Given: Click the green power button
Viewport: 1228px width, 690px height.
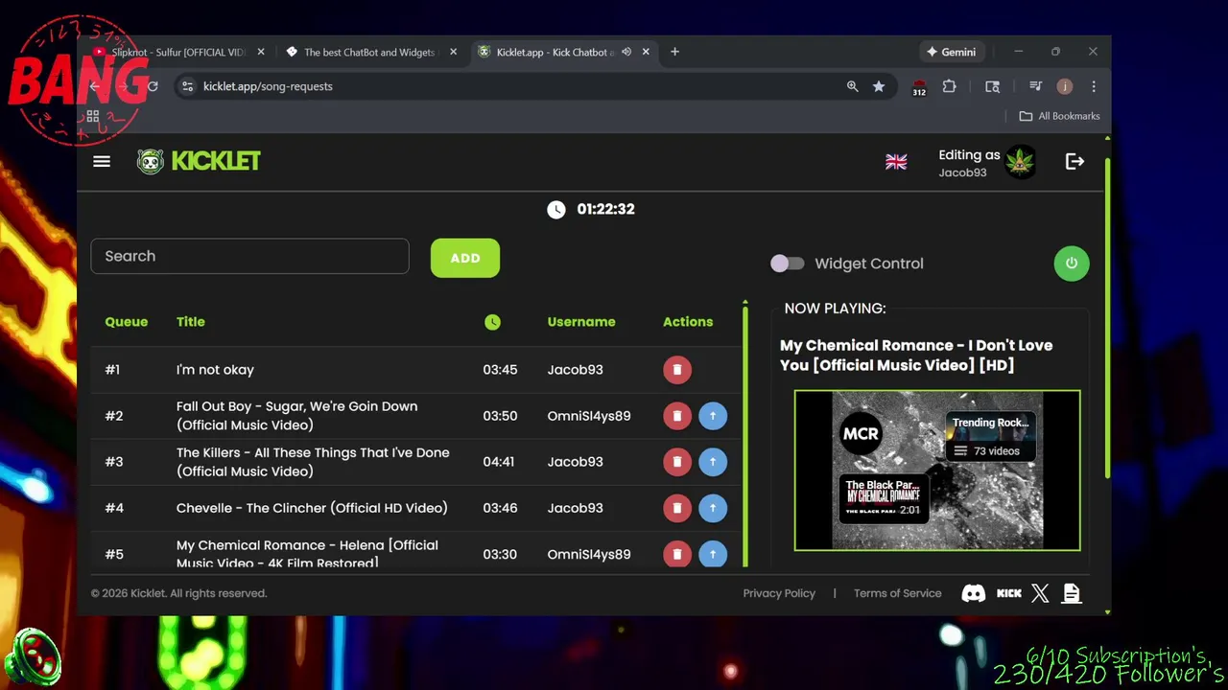Looking at the screenshot, I should click(x=1072, y=264).
